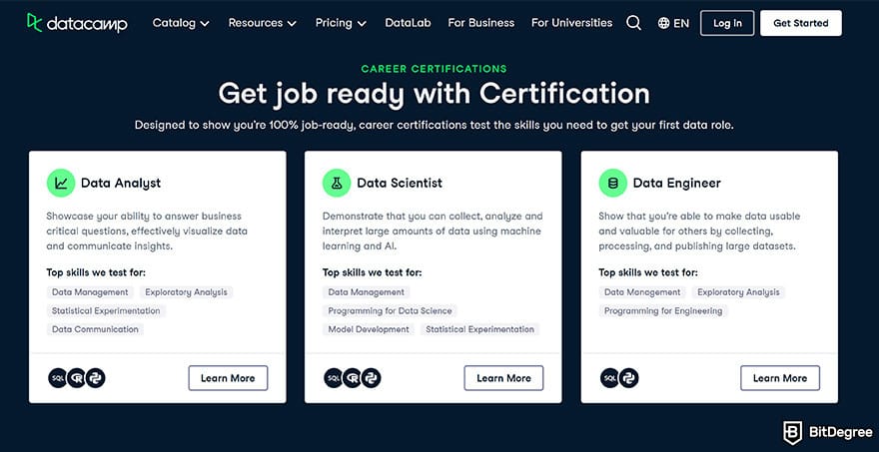Click Exploratory Analysis tag in Data Engineer card
Image resolution: width=879 pixels, height=452 pixels.
[738, 292]
